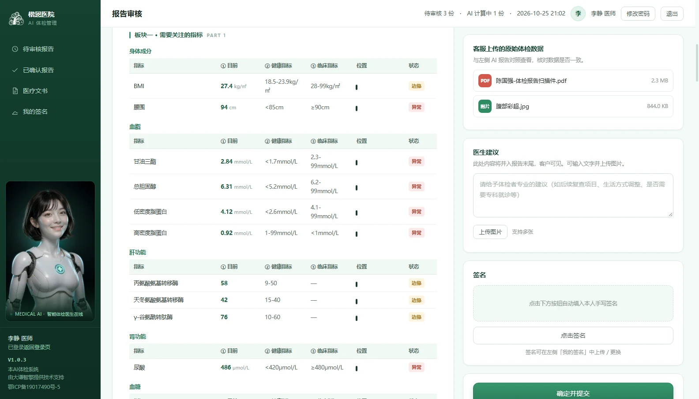Click the 低密度脂蛋白 indicator name
Screen dimensions: 699x399
click(x=150, y=212)
